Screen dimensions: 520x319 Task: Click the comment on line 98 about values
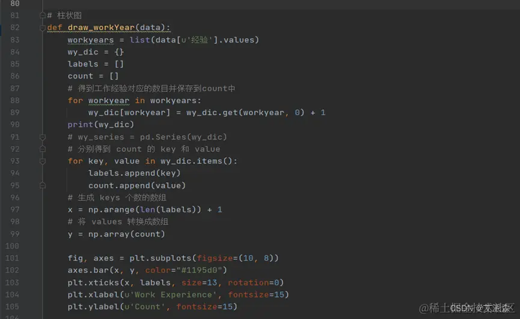118,222
